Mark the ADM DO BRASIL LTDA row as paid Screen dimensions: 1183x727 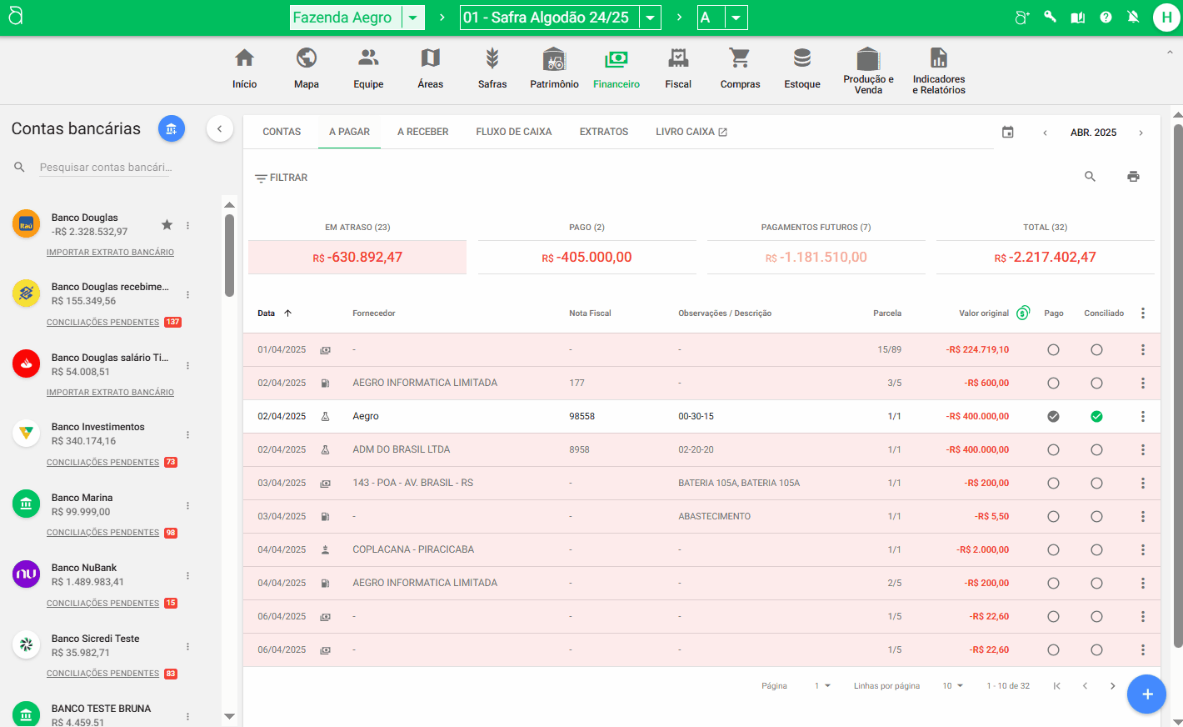click(1053, 450)
